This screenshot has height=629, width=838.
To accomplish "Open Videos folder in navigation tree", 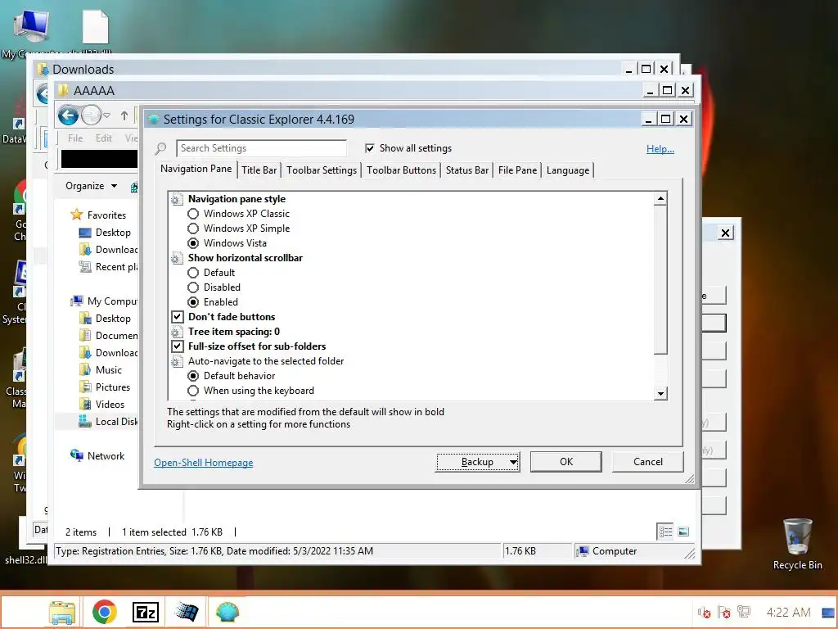I will click(110, 405).
